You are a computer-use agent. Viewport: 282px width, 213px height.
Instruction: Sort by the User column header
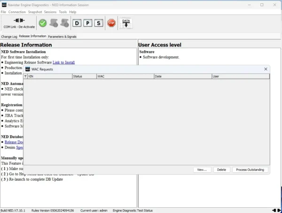tap(241, 77)
